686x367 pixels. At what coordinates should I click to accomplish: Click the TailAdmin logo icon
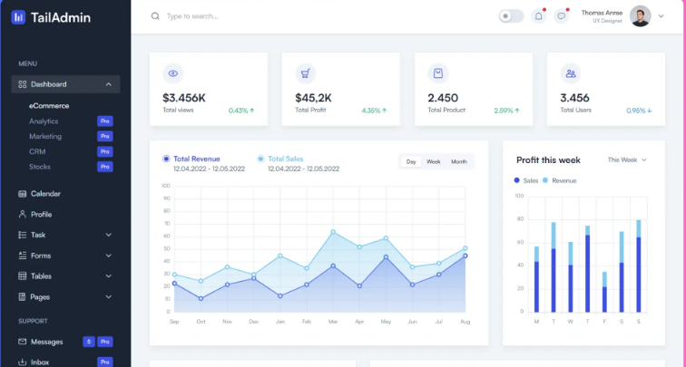click(18, 17)
